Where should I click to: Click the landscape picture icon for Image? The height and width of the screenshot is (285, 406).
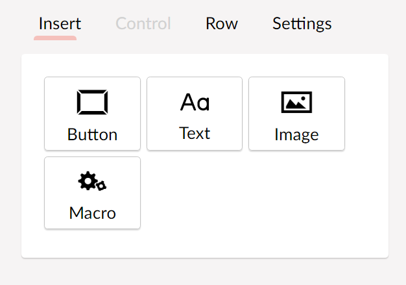pyautogui.click(x=297, y=102)
